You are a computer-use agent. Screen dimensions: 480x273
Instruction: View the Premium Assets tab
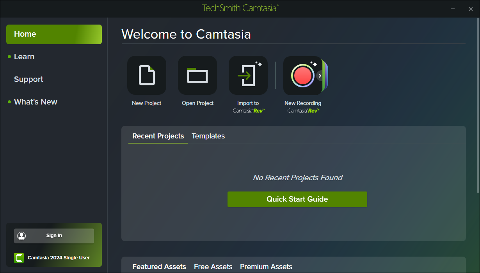click(266, 267)
